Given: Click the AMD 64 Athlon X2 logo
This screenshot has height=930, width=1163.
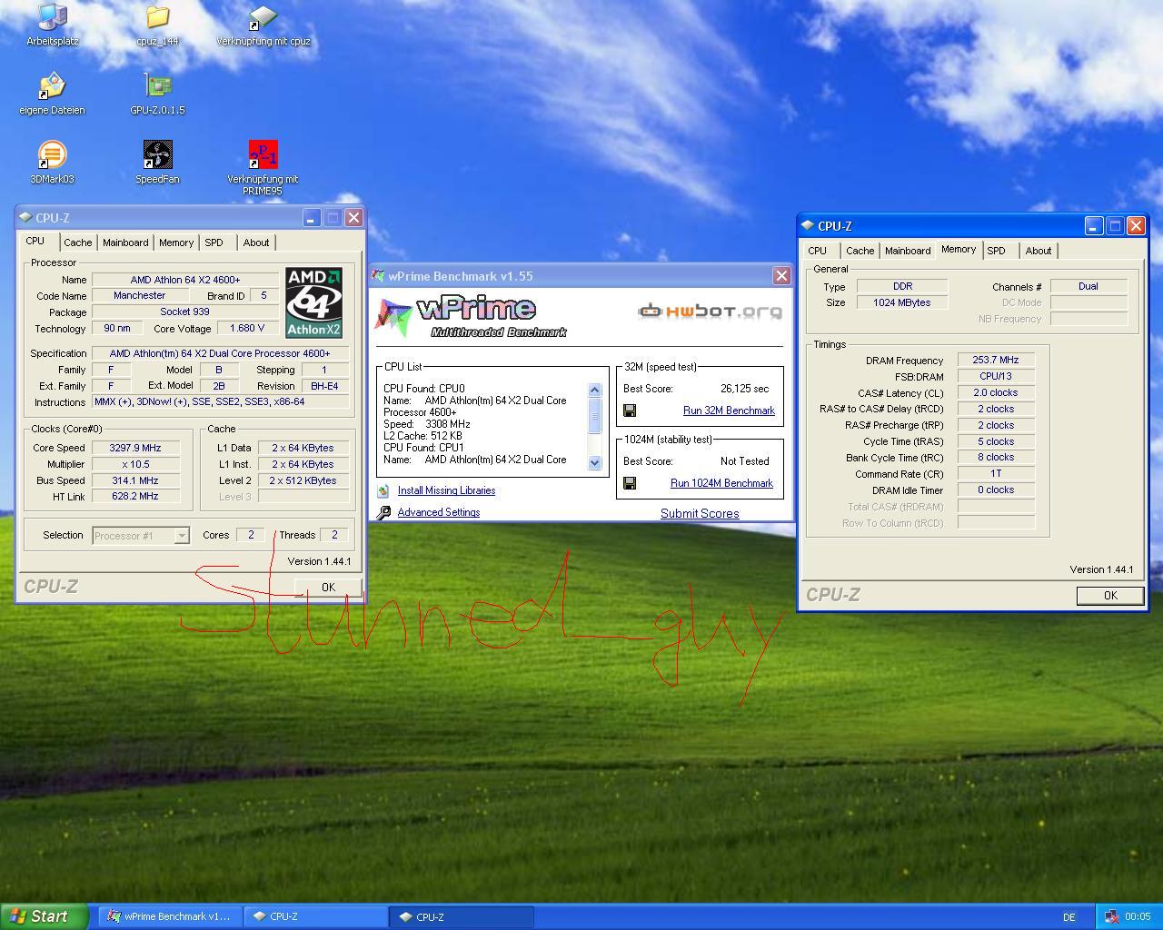Looking at the screenshot, I should 313,302.
